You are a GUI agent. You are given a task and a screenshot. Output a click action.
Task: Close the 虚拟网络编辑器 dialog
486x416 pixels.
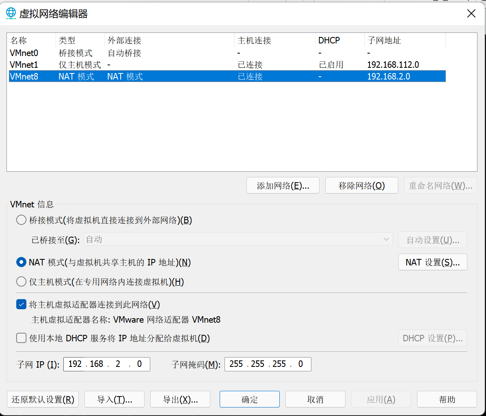(471, 13)
